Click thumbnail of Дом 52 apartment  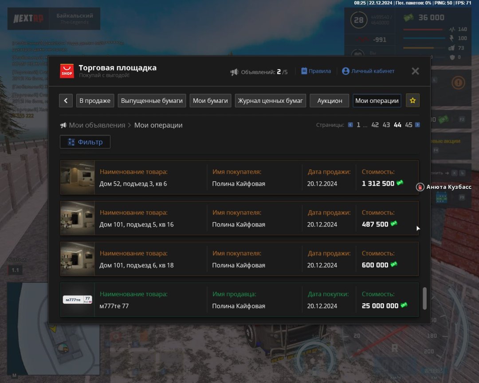[78, 177]
